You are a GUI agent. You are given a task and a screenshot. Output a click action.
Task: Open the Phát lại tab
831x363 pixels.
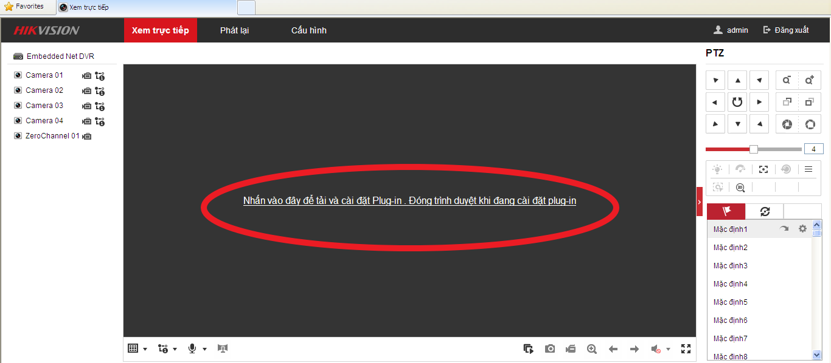tap(235, 30)
